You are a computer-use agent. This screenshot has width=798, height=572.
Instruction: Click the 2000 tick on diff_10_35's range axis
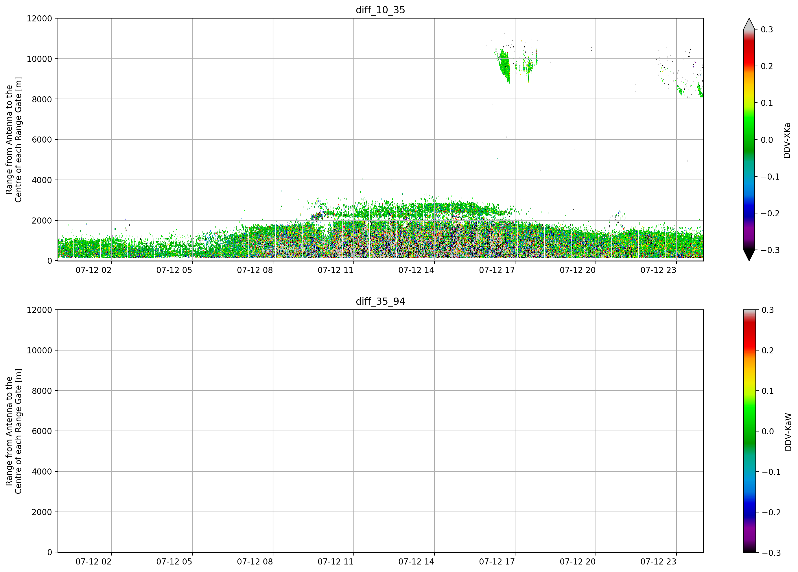[42, 221]
